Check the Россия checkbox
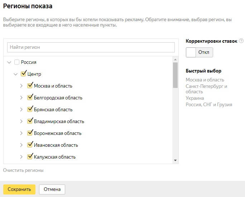The width and height of the screenshot is (245, 197). tap(17, 62)
